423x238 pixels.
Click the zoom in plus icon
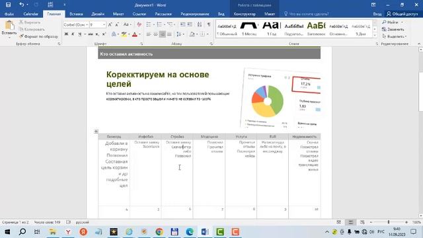tap(406, 222)
